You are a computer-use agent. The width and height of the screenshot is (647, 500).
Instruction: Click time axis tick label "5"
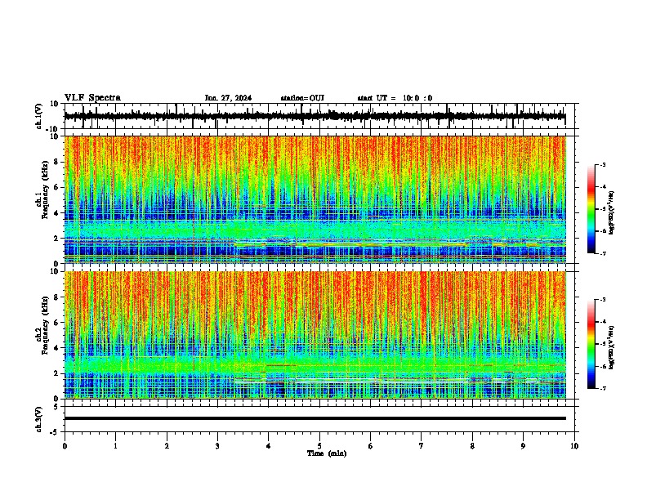click(x=319, y=446)
